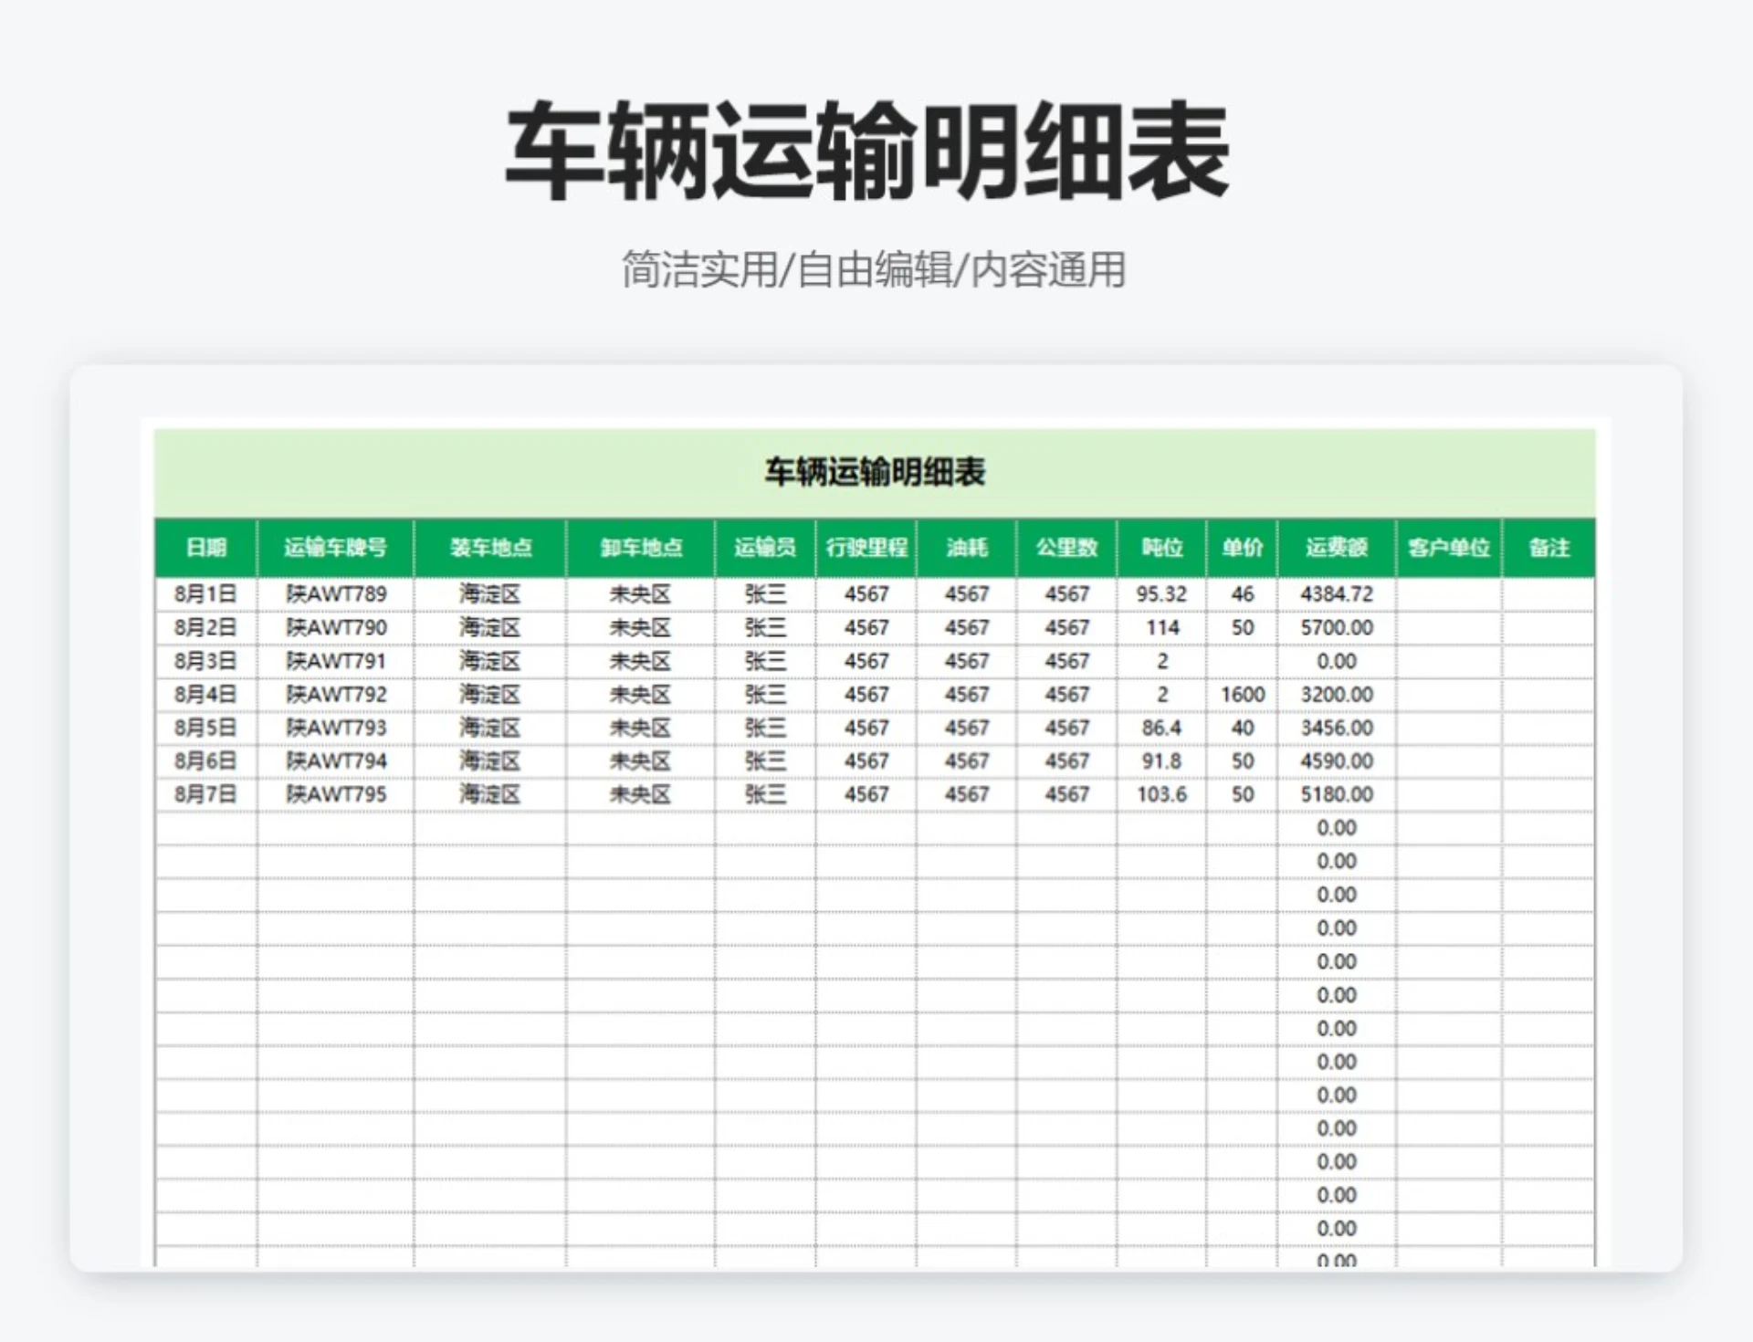Click the 日期 column header
Viewport: 1753px width, 1342px height.
[x=204, y=548]
